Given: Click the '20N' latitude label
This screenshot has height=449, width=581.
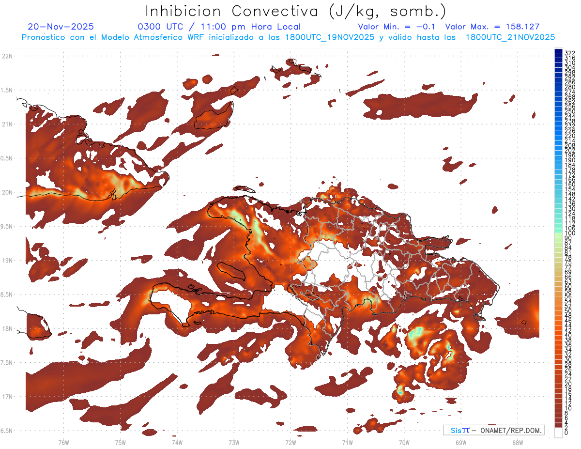Looking at the screenshot, I should coord(7,192).
